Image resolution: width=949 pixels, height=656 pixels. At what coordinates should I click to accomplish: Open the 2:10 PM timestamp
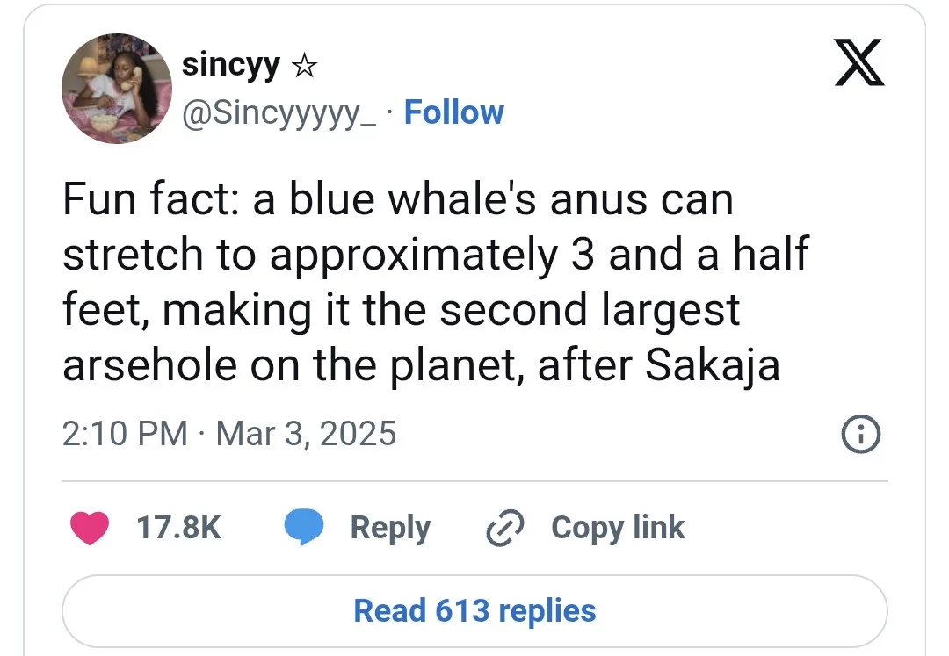[x=125, y=434]
